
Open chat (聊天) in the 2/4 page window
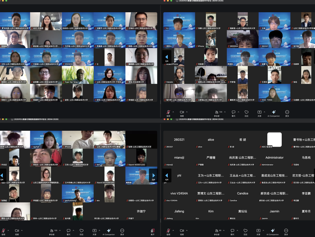[233, 112]
